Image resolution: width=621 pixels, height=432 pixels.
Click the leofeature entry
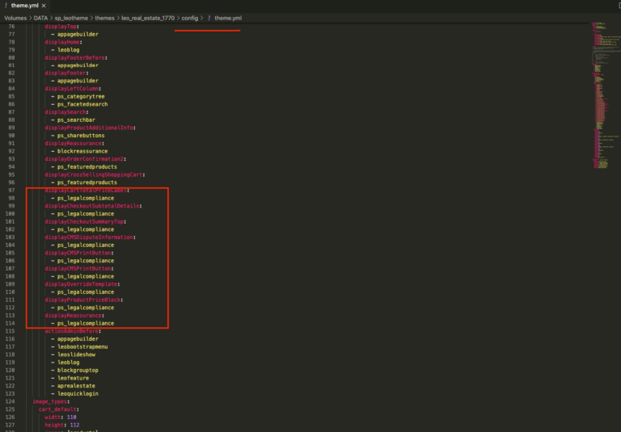[74, 378]
